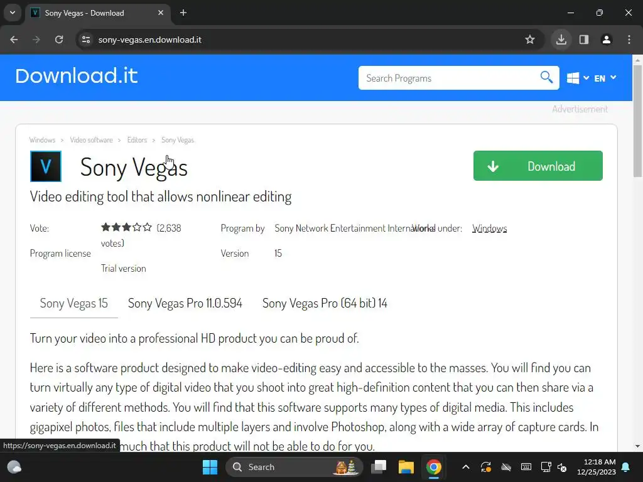Open the tab search chevron

(x=13, y=13)
